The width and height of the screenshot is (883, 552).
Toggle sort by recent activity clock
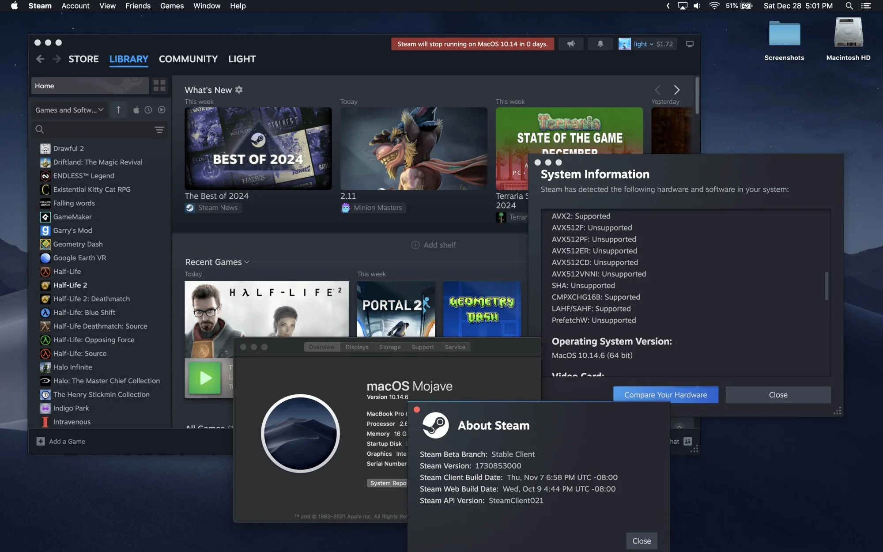click(x=148, y=110)
